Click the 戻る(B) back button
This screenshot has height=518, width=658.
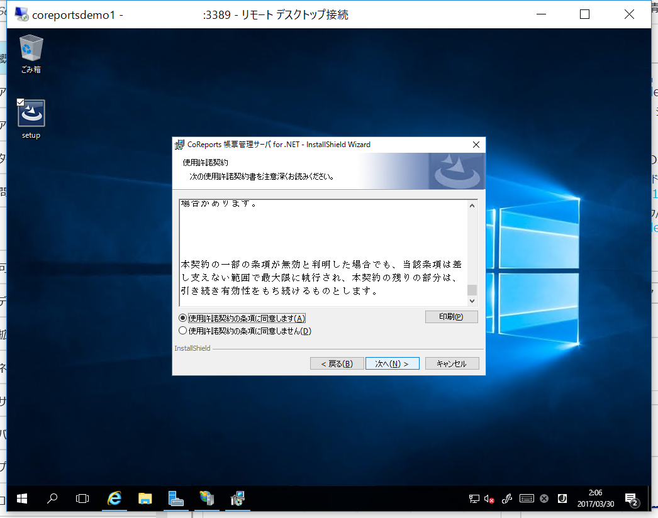coord(337,363)
